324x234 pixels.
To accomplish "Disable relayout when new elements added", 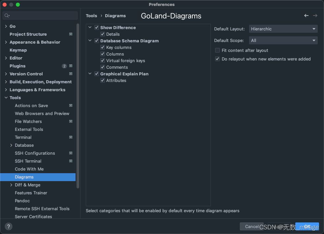I will 217,59.
